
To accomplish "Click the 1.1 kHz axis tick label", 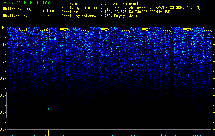I will [3, 44].
